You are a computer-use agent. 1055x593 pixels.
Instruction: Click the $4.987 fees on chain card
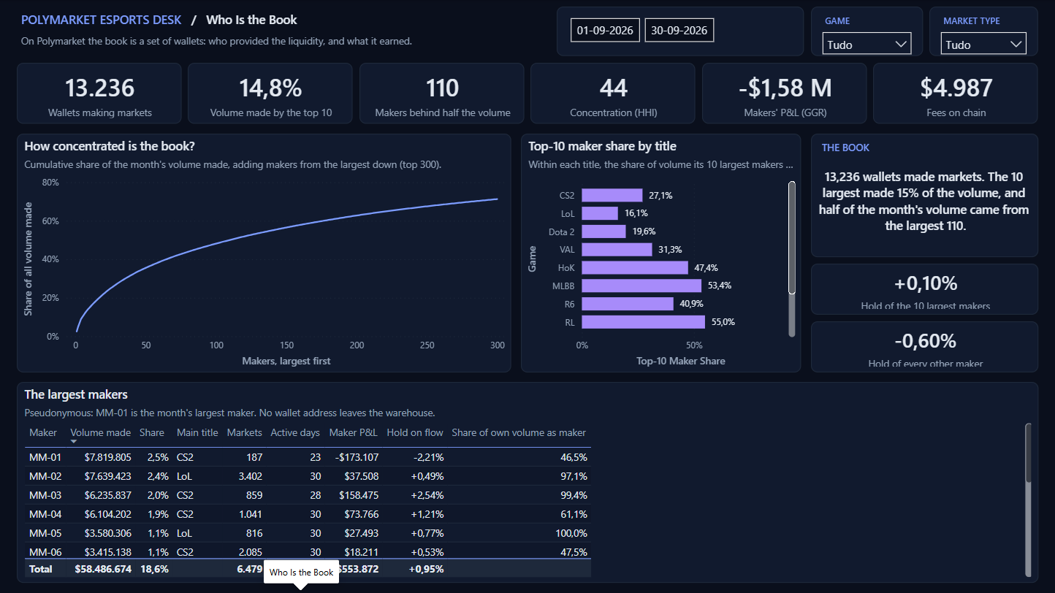956,93
